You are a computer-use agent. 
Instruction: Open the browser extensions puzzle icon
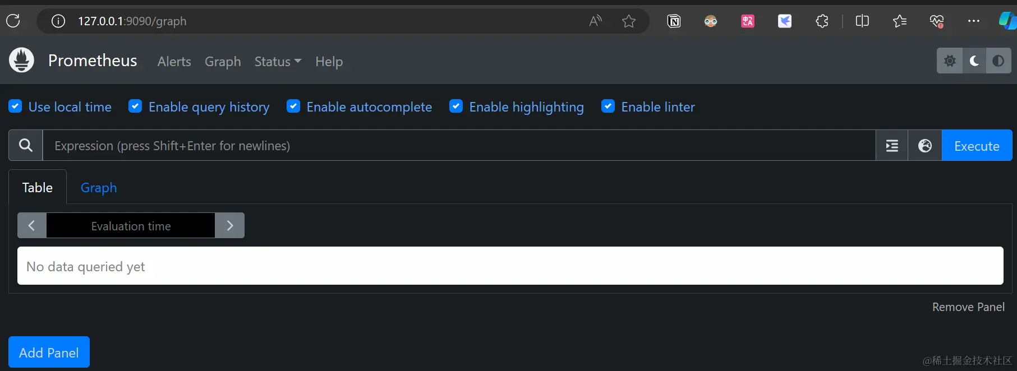click(x=822, y=21)
